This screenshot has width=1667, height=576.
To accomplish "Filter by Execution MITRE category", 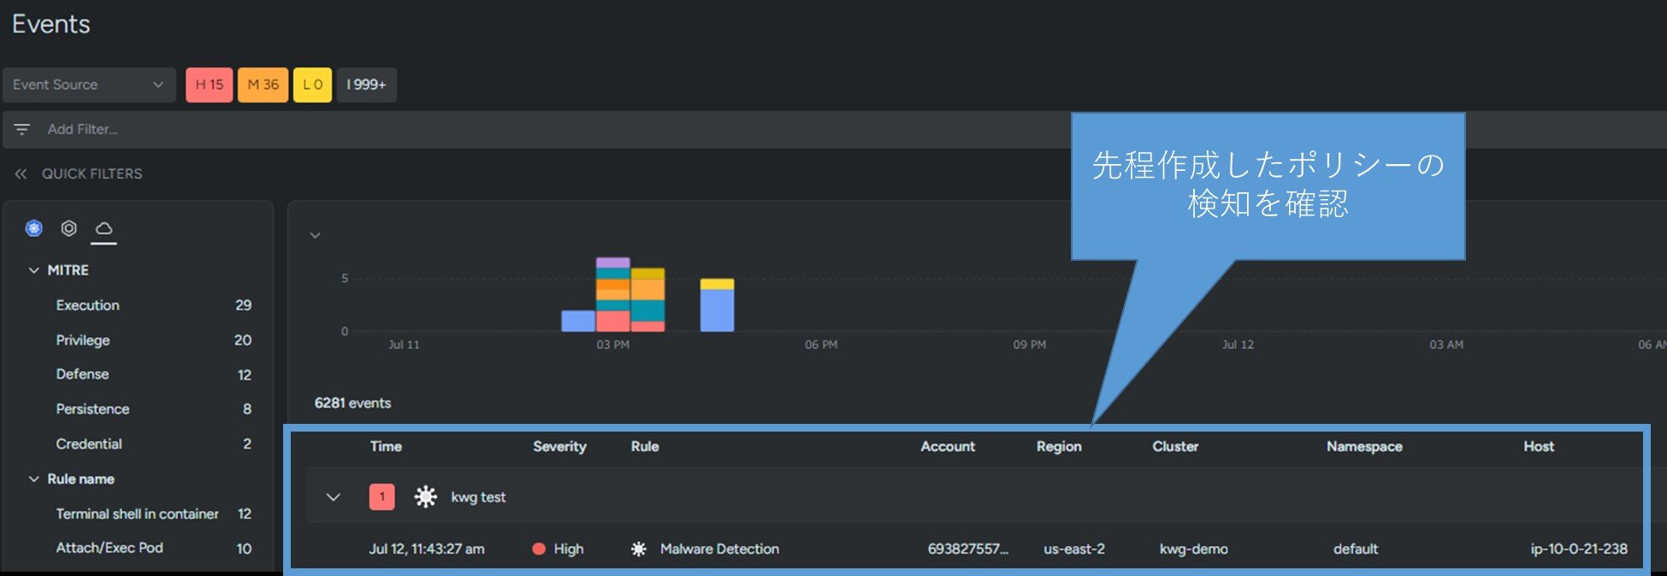I will (x=88, y=305).
